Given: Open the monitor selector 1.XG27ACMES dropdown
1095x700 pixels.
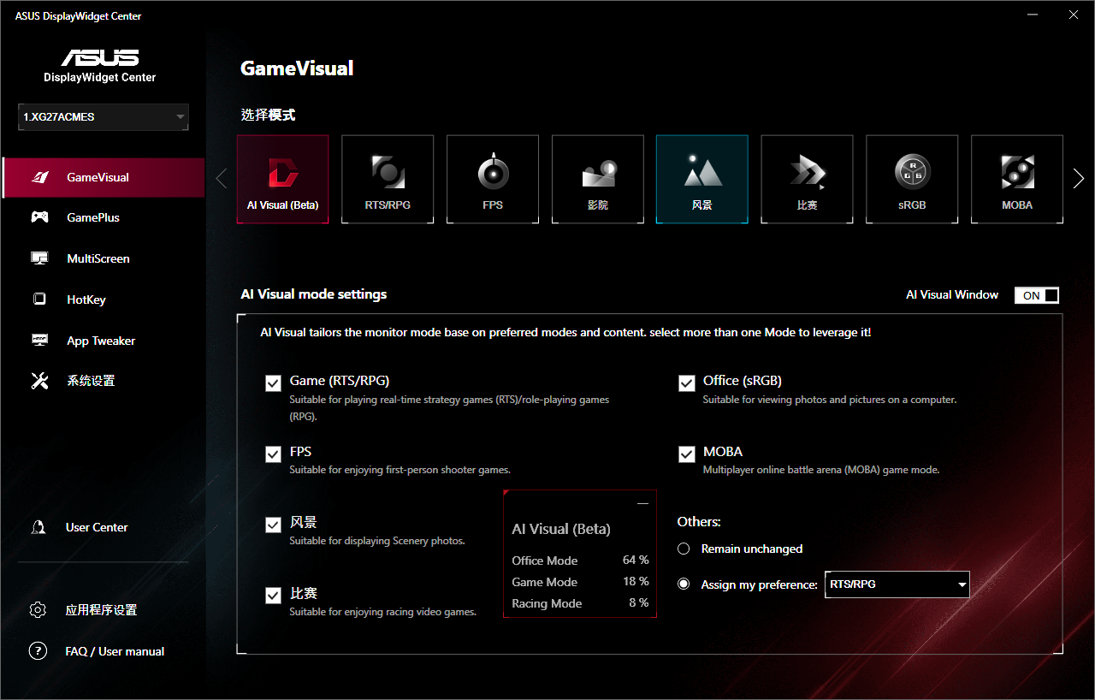Looking at the screenshot, I should tap(104, 117).
